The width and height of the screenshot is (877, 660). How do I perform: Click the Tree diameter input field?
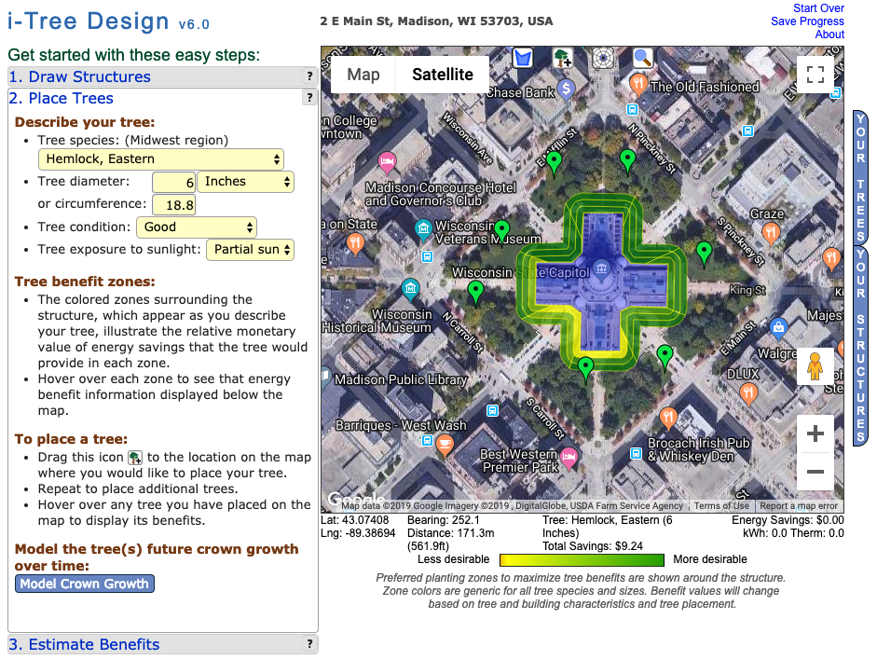coord(173,183)
